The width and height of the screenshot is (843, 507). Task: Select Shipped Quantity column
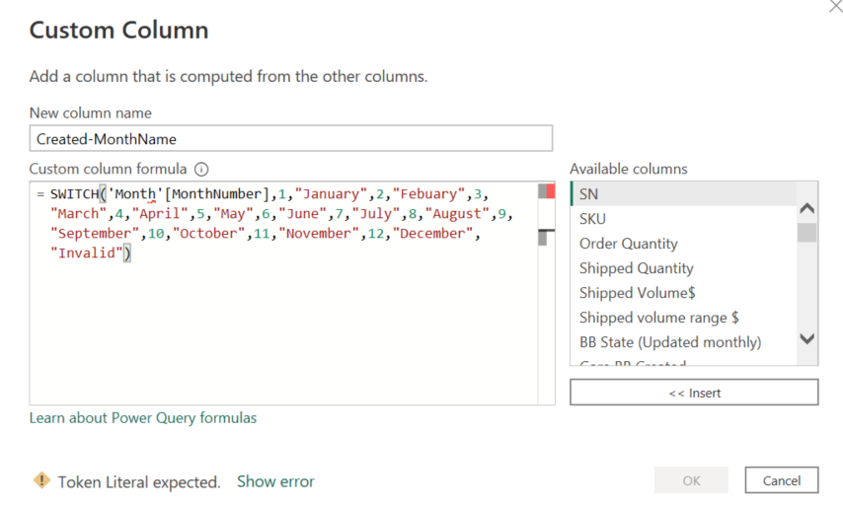click(x=683, y=268)
